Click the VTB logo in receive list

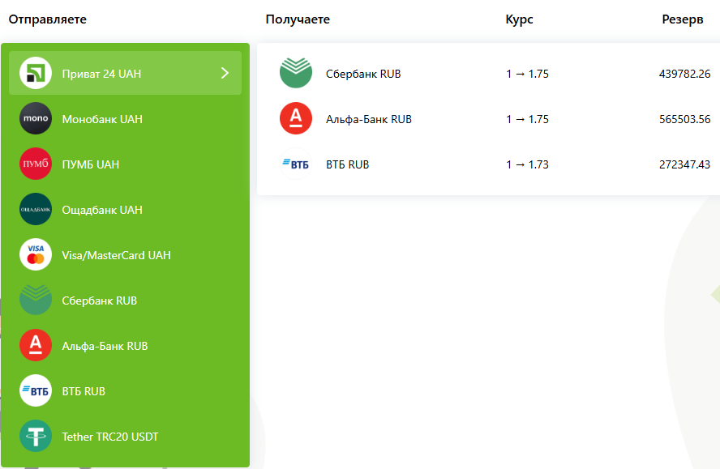[296, 164]
